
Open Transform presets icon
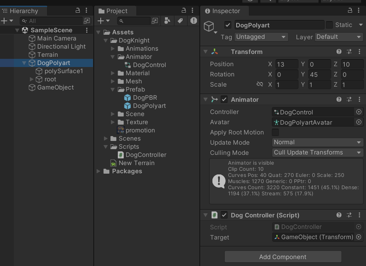[349, 52]
